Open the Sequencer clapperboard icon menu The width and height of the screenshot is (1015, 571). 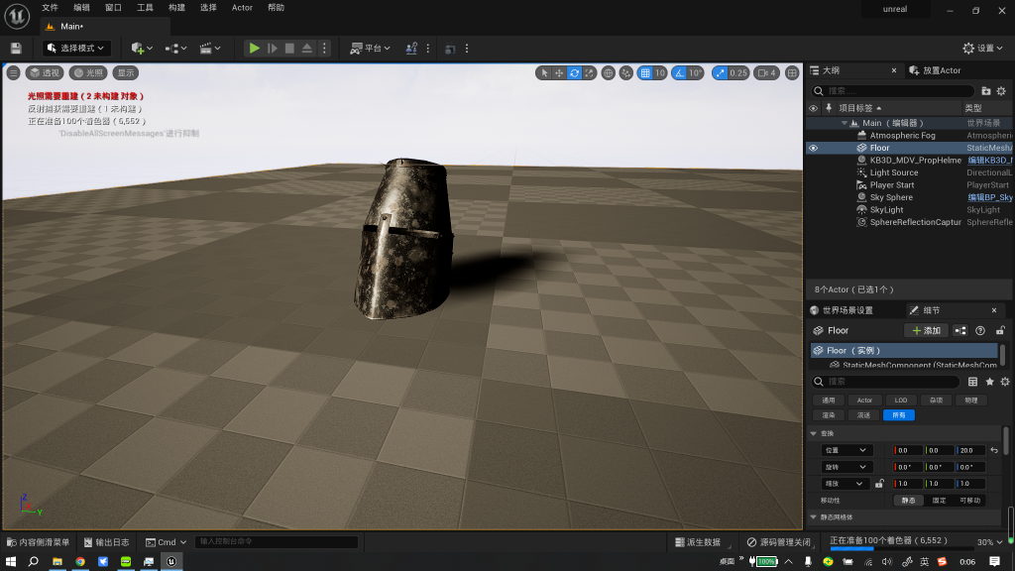[210, 49]
